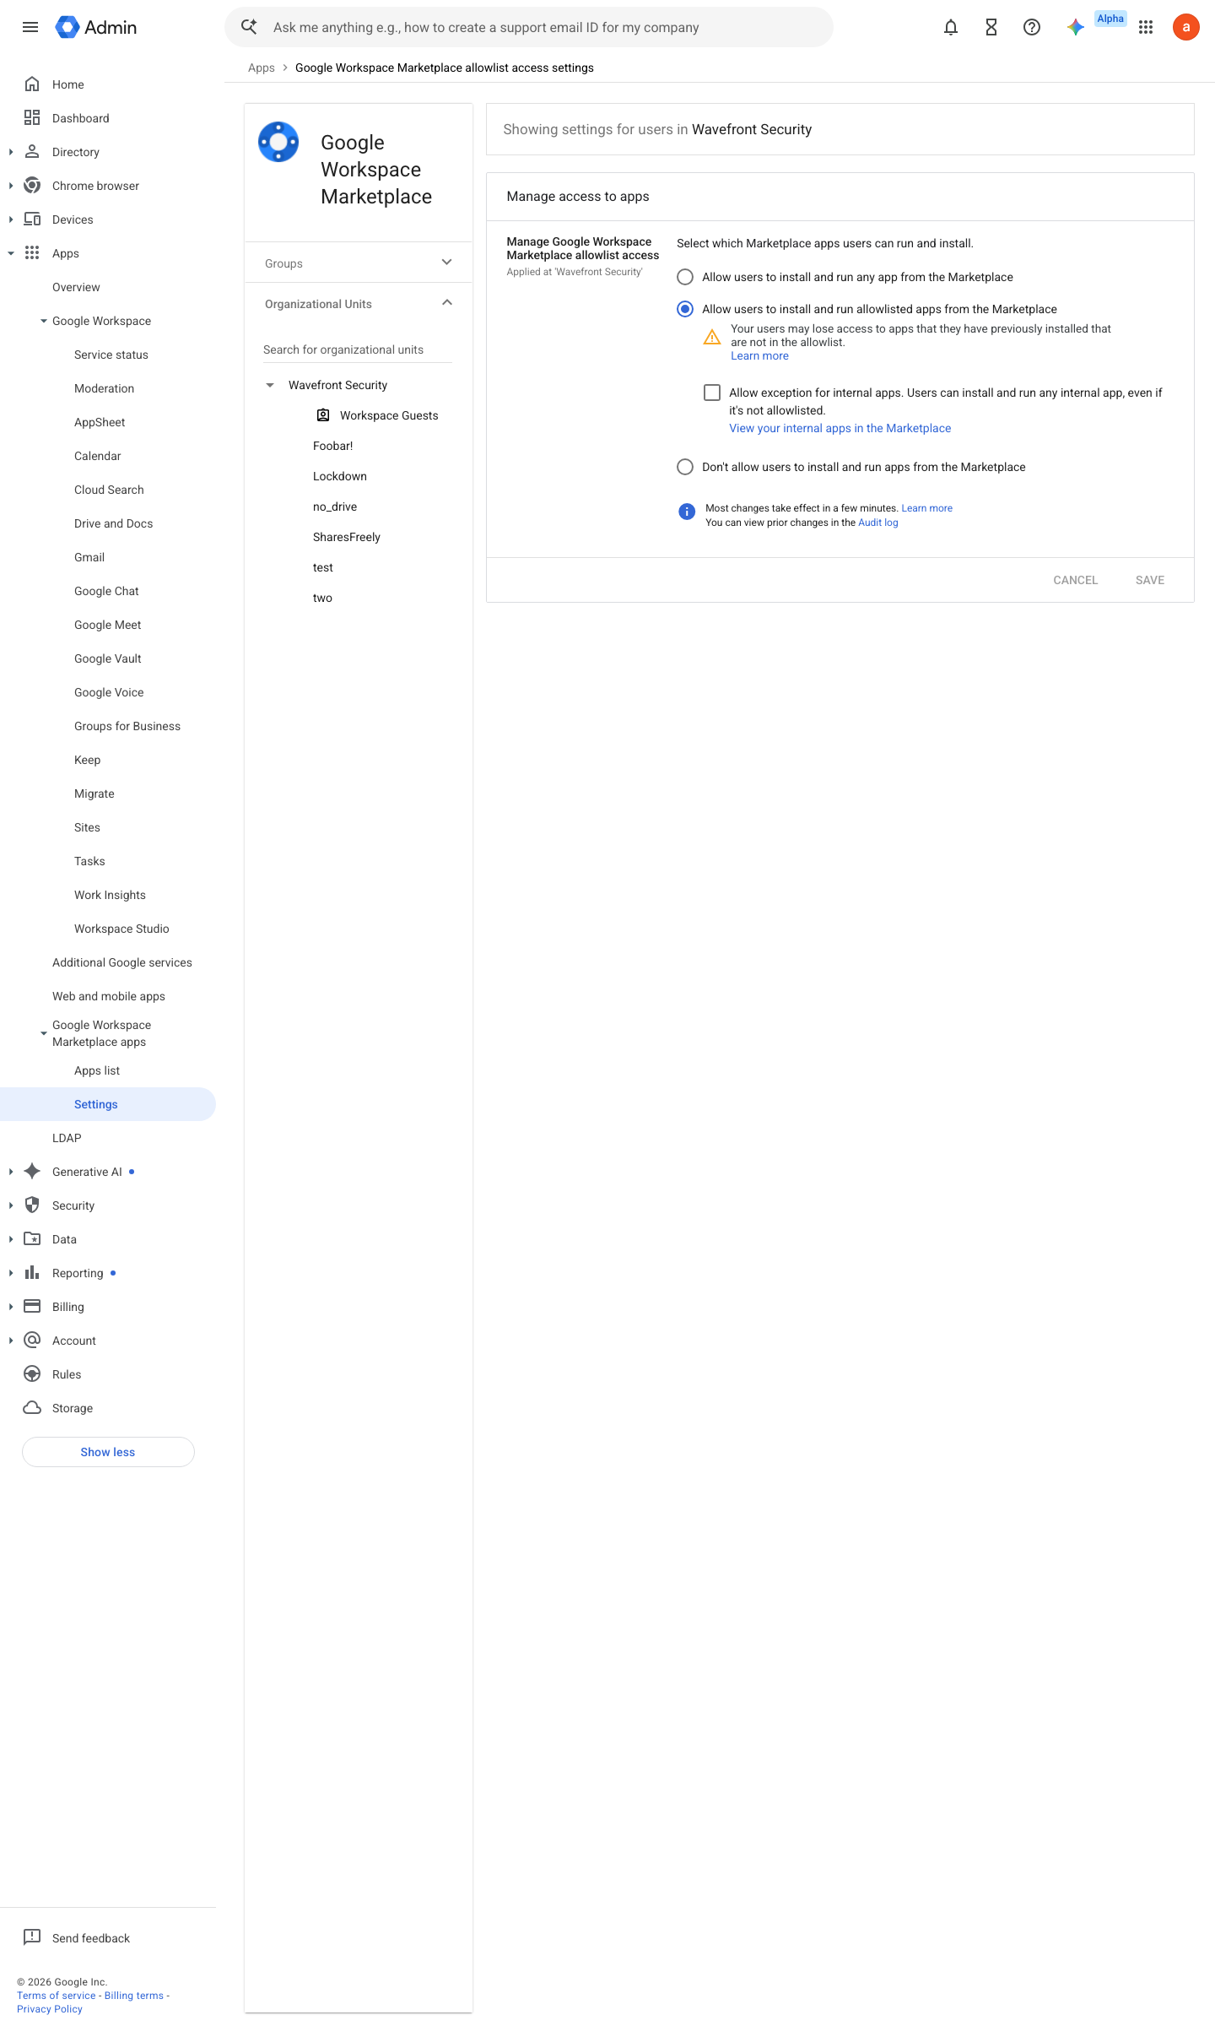Check allow exception for internal apps

tap(712, 393)
